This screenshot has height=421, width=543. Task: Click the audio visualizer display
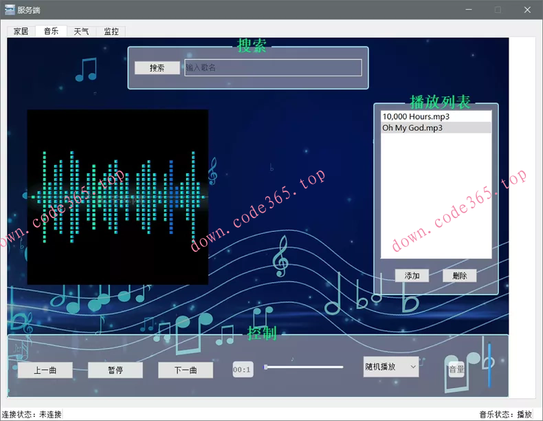tap(118, 197)
